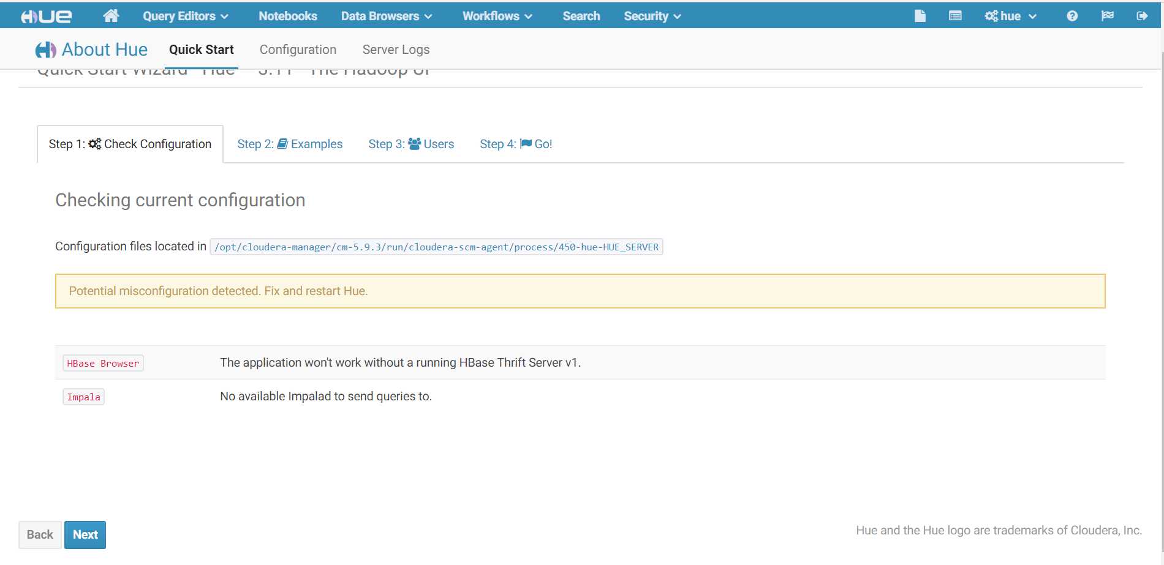Viewport: 1164px width, 565px height.
Task: Click the Cloudera trademarks footer text
Action: (999, 530)
